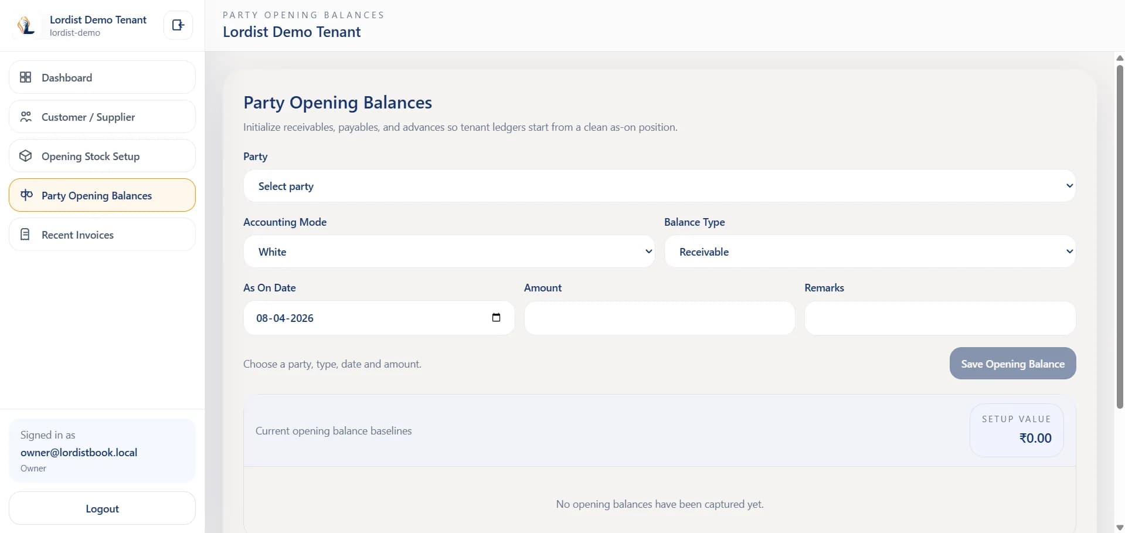
Task: Click the 'SETUP VALUE' label
Action: point(1016,419)
